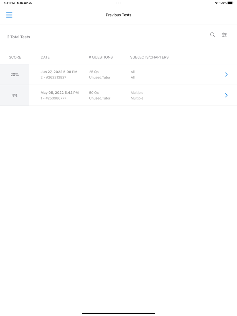The height and width of the screenshot is (316, 237).
Task: Sort by the DATE column header
Action: click(45, 57)
